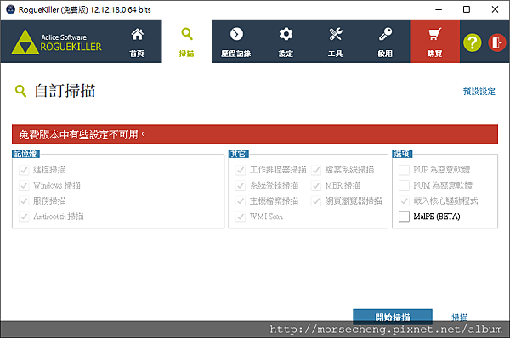The width and height of the screenshot is (510, 338).
Task: Click the red free-version warning banner
Action: (x=255, y=134)
